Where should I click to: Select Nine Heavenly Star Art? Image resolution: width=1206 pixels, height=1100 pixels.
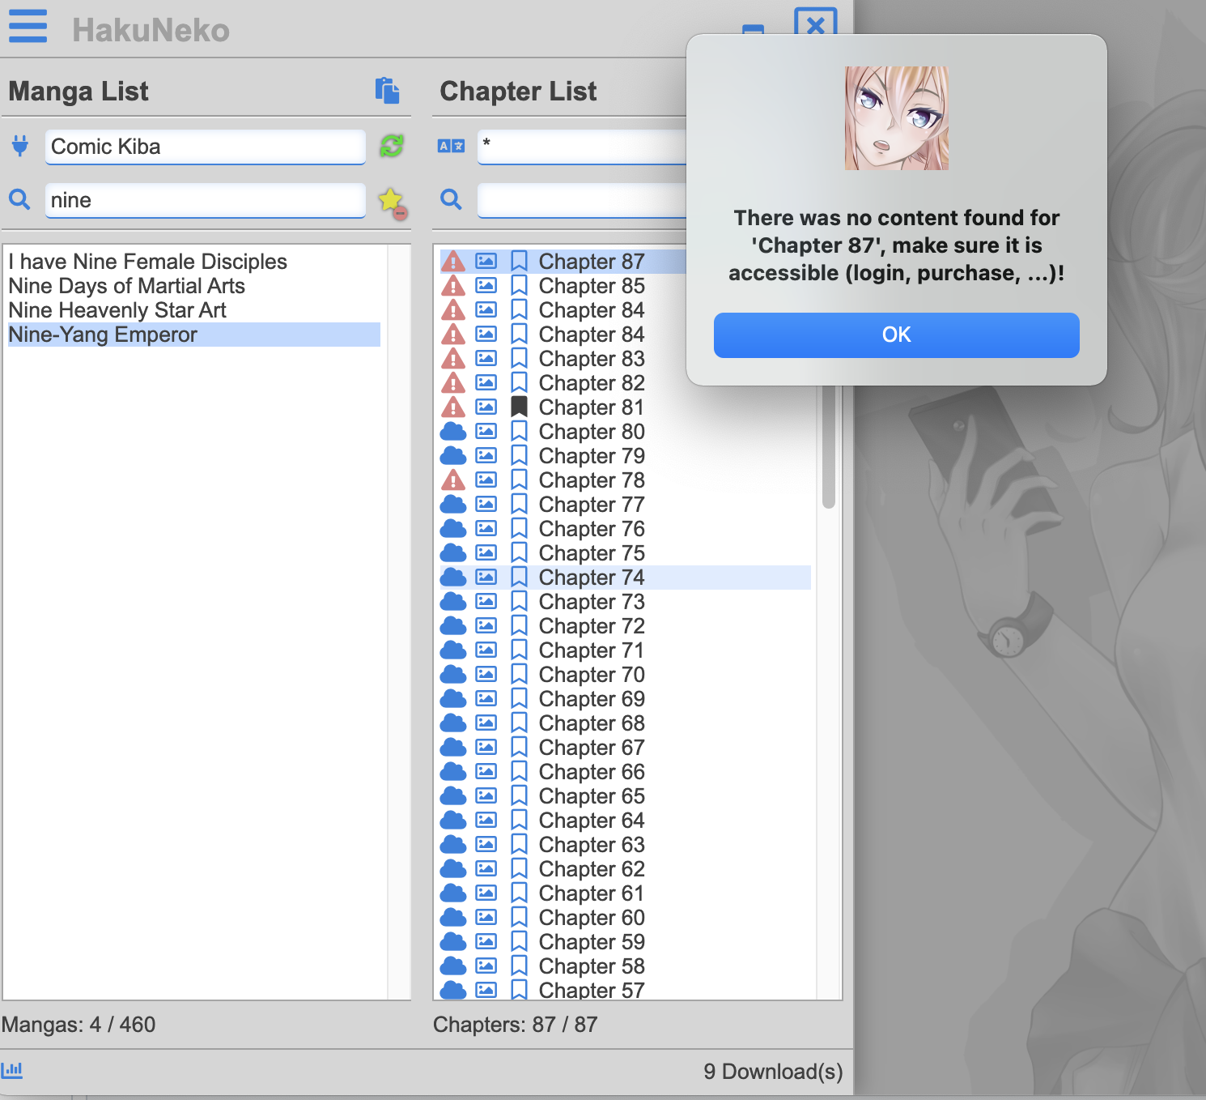click(117, 309)
